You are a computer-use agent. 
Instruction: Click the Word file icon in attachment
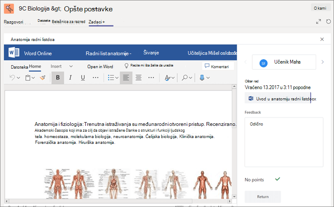251,98
